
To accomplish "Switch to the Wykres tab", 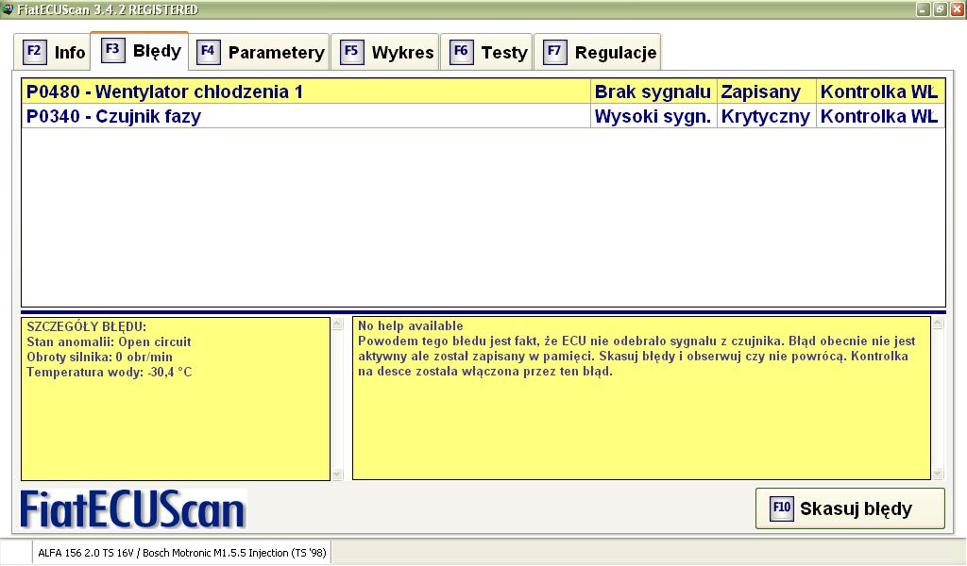I will pyautogui.click(x=385, y=52).
